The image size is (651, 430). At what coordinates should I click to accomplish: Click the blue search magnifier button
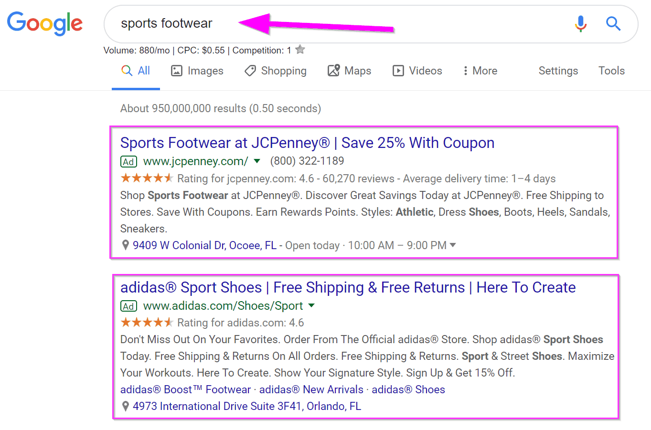[613, 23]
